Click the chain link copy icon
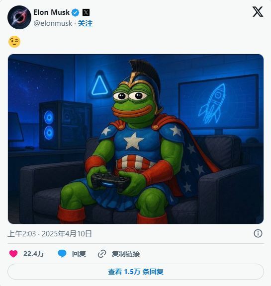Viewport: 271px width, 286px height. [102, 254]
